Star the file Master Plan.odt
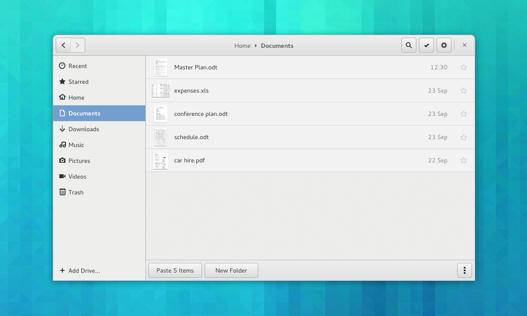 pyautogui.click(x=463, y=67)
